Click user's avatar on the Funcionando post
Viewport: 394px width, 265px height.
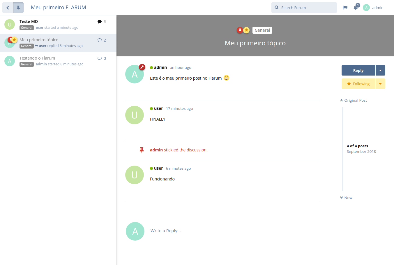click(135, 175)
